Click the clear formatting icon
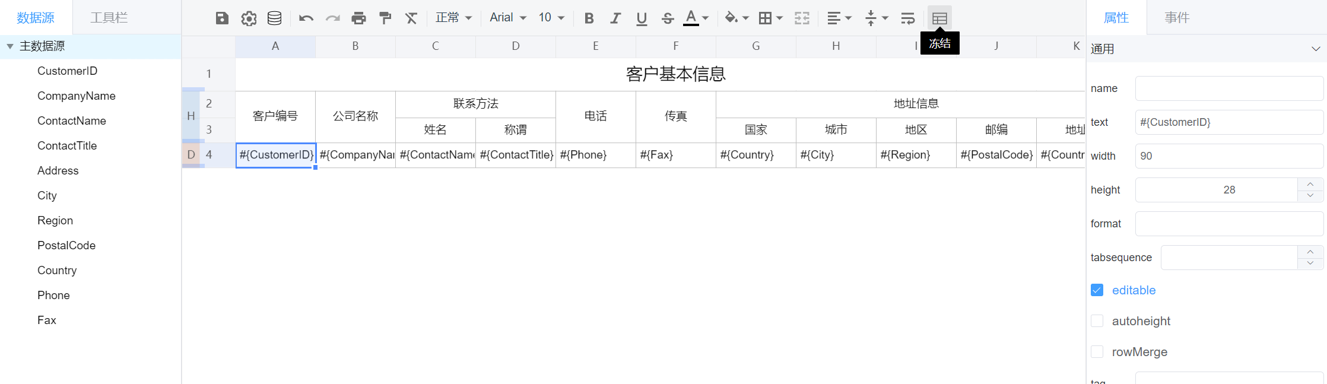The image size is (1327, 384). click(411, 18)
